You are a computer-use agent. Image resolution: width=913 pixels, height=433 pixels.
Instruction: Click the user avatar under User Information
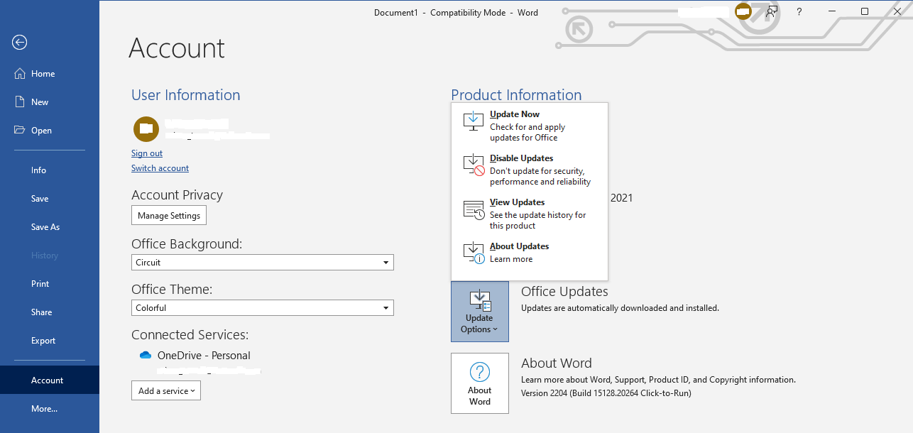pyautogui.click(x=146, y=128)
